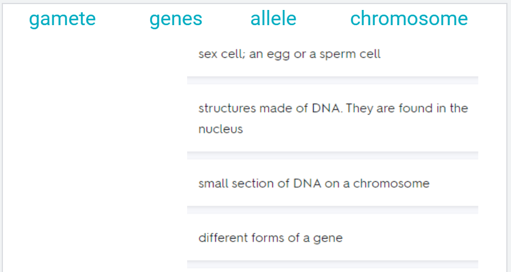The height and width of the screenshot is (272, 511).
Task: Click the word "gene" in the last definition
Action: point(329,238)
